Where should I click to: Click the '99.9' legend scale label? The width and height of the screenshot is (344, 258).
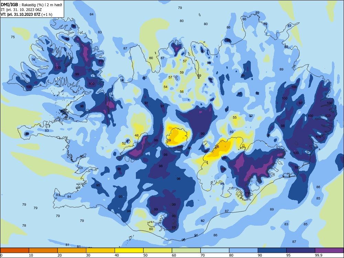pyautogui.click(x=319, y=255)
